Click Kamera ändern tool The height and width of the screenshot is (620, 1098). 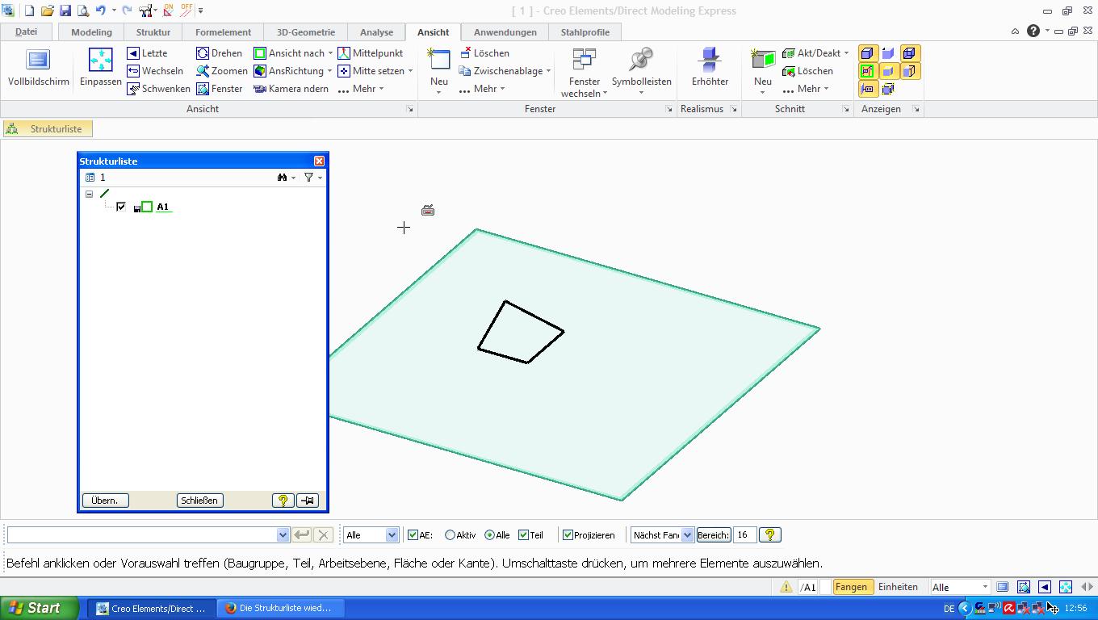[291, 89]
